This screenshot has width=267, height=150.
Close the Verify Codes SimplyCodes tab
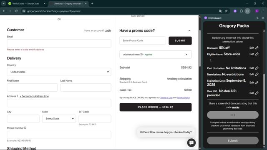click(45, 3)
